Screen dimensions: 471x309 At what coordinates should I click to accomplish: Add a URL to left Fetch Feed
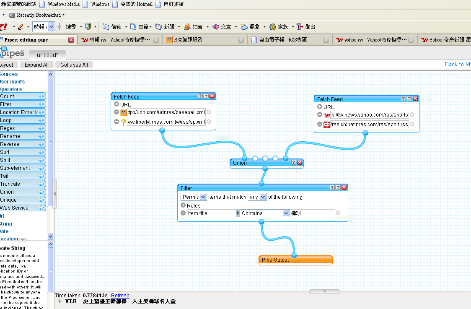116,104
